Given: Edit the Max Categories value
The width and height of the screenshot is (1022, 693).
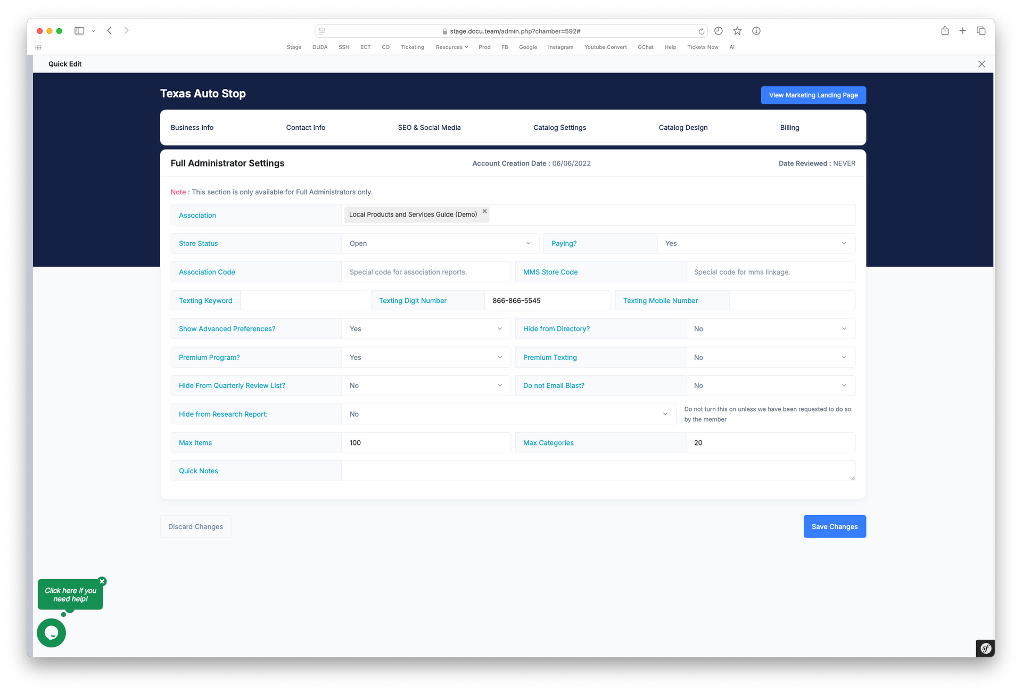Looking at the screenshot, I should tap(770, 443).
